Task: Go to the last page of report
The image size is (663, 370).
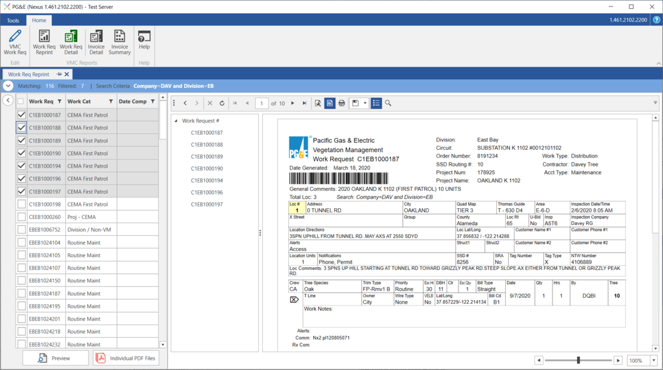Action: coord(304,103)
